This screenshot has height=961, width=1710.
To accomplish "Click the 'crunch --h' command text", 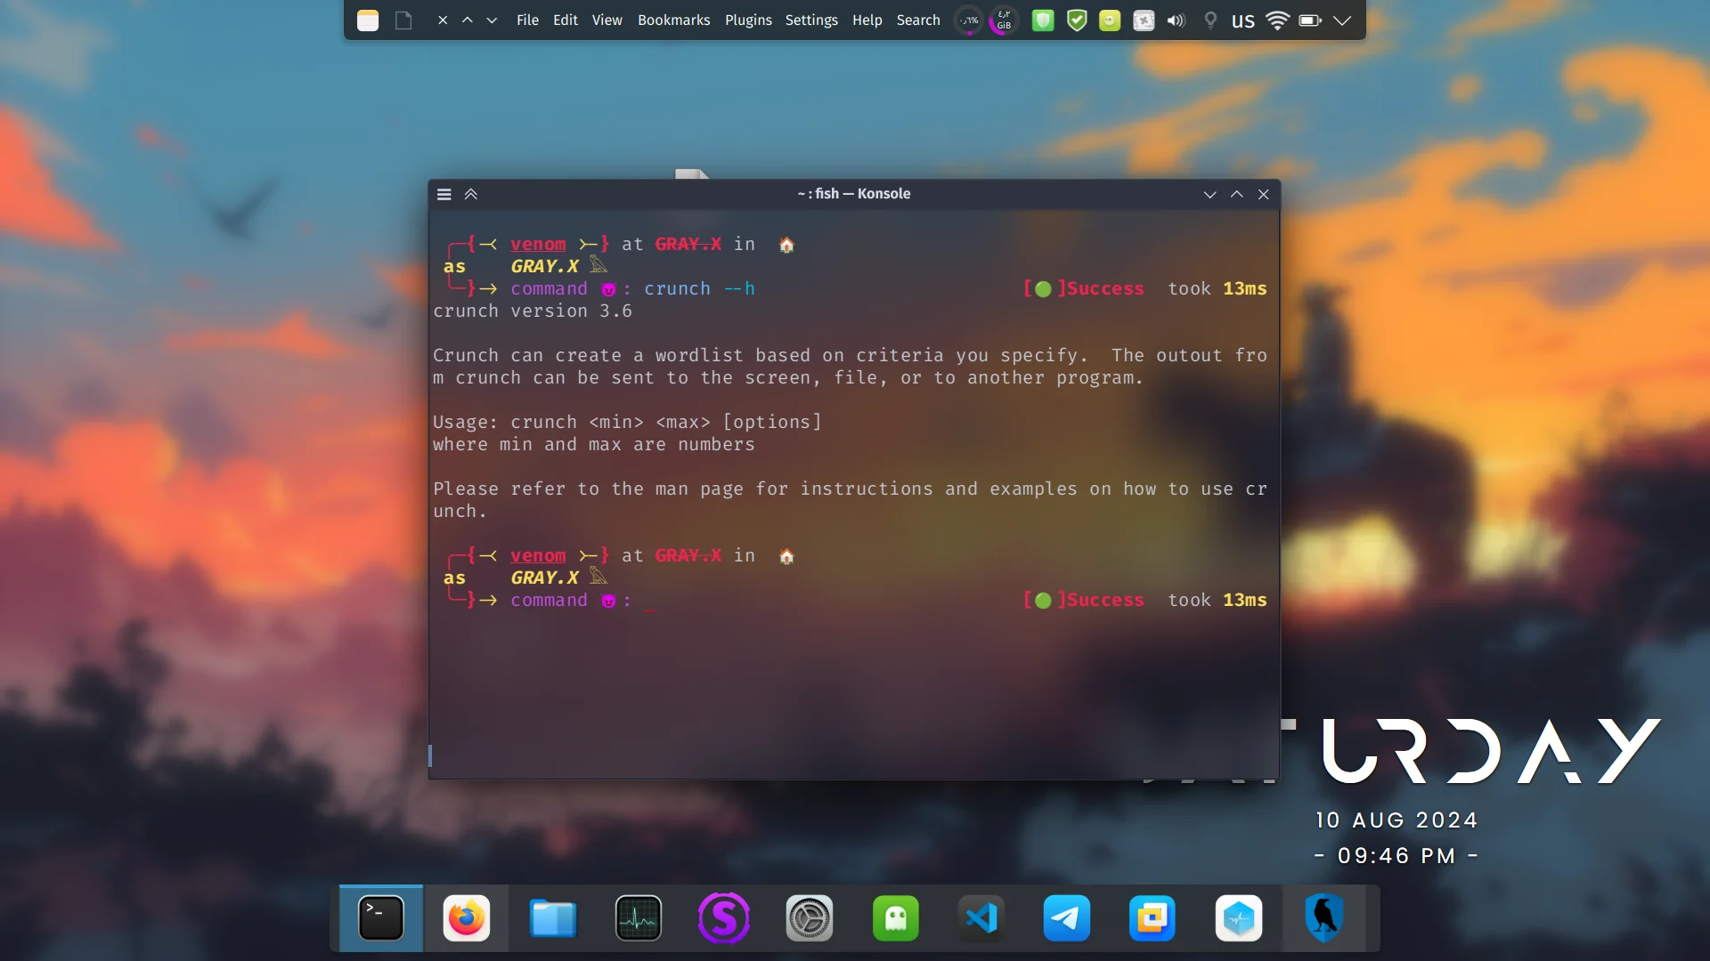I will 699,288.
